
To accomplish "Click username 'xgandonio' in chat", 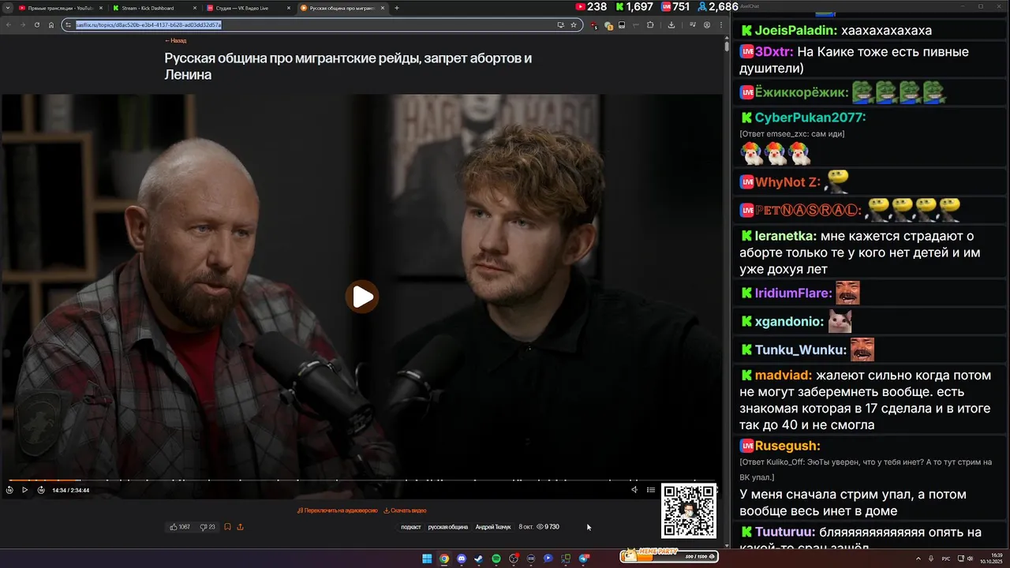I will 789,322.
